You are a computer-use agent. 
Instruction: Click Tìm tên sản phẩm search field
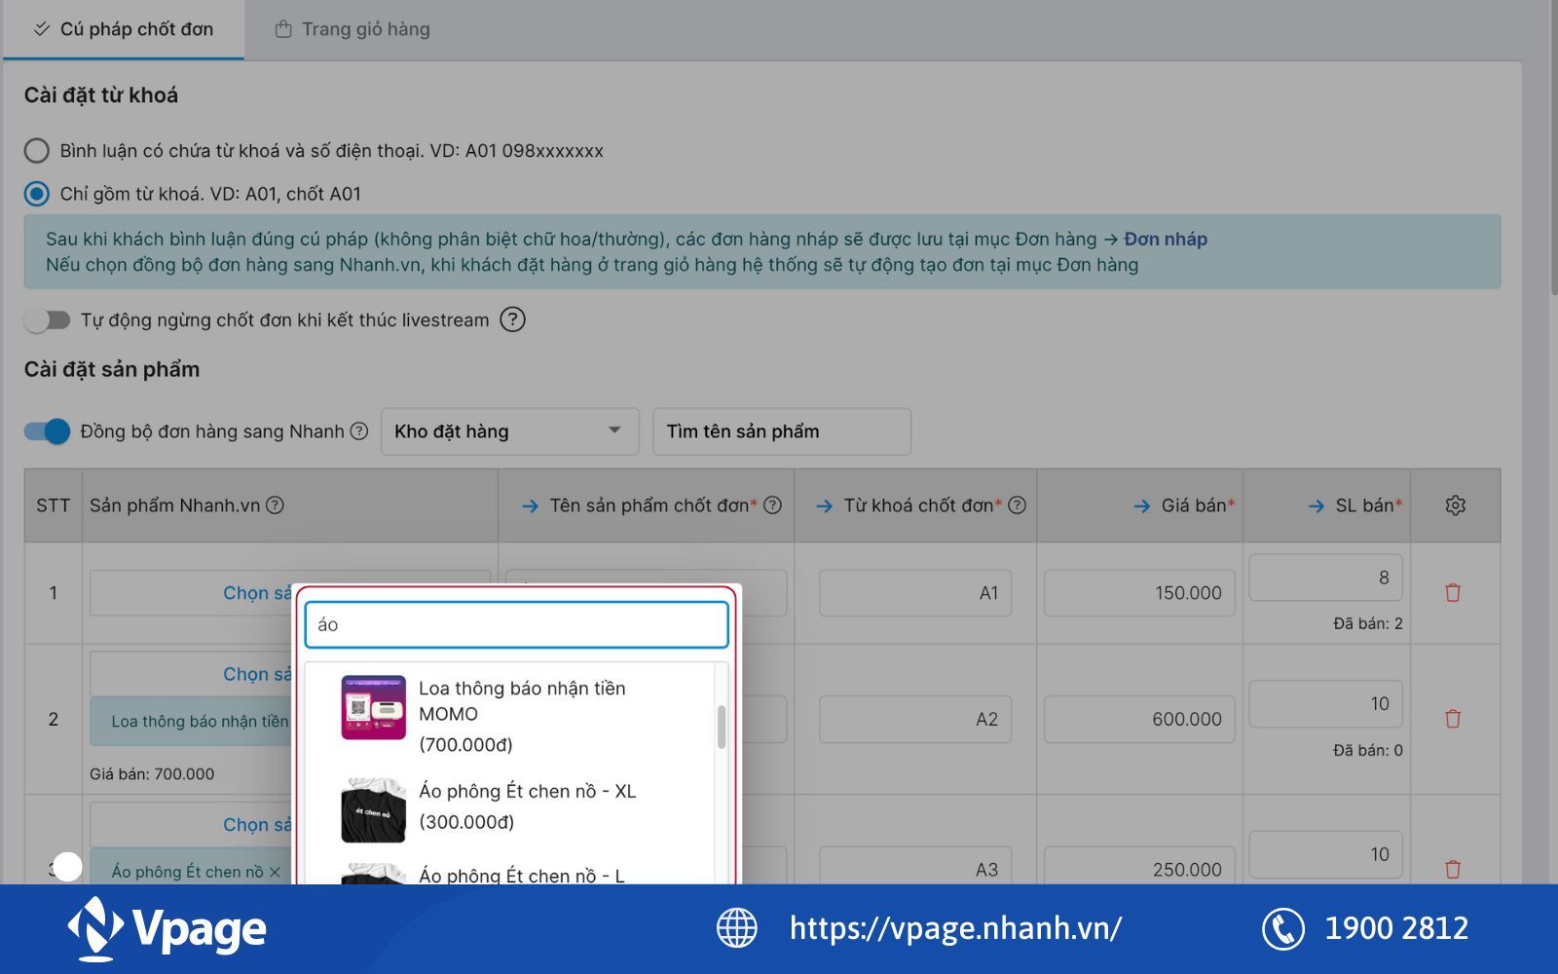[782, 431]
